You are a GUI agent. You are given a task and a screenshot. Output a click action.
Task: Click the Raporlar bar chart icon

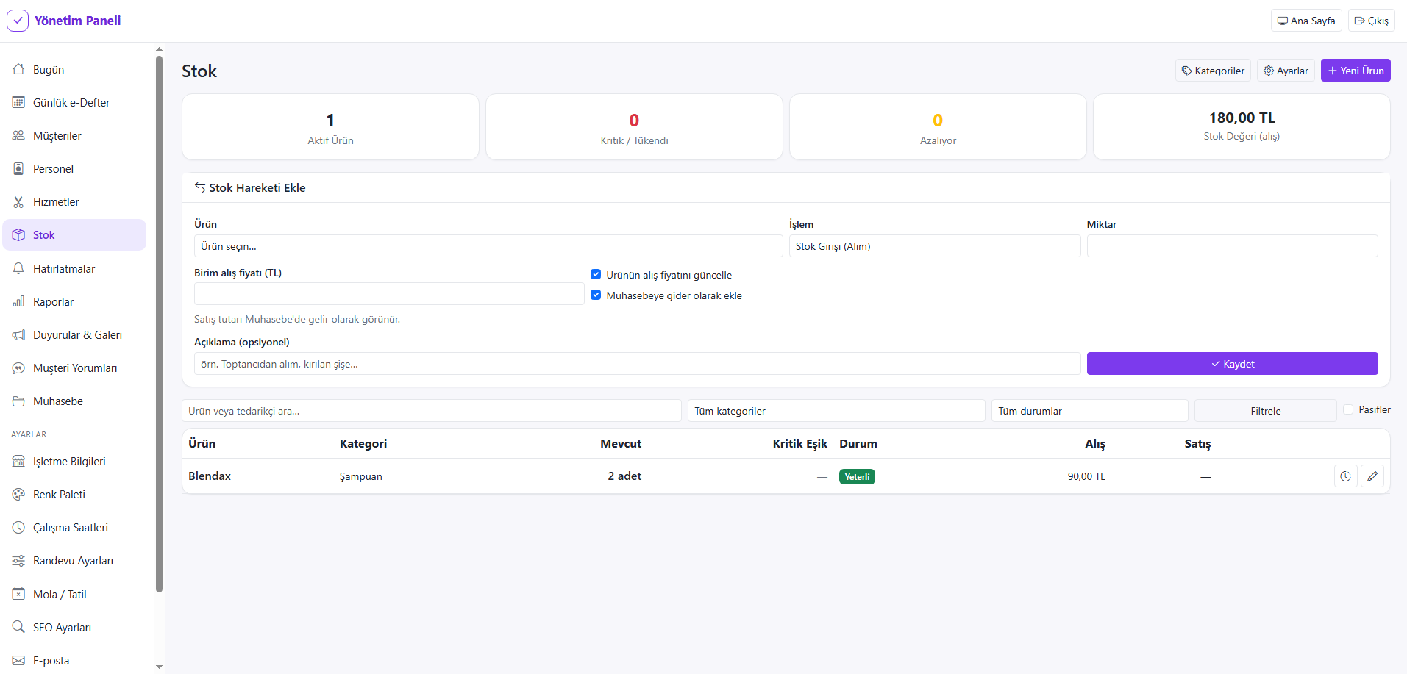coord(18,301)
